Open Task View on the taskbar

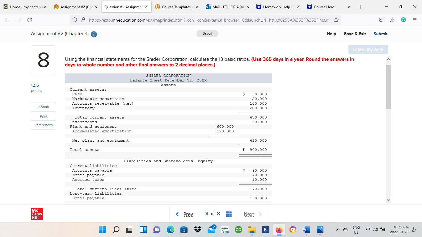click(130, 230)
